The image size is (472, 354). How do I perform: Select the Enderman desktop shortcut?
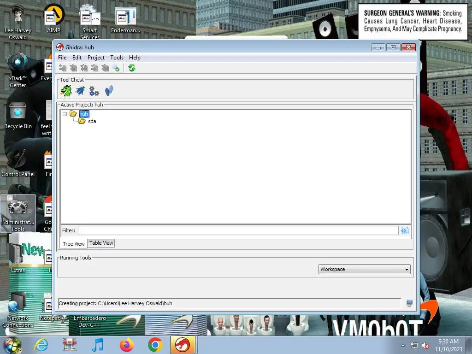[x=125, y=20]
